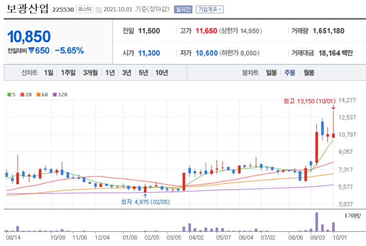The width and height of the screenshot is (366, 246).
Task: Select the 3년 line chart period
Action: pyautogui.click(x=126, y=72)
